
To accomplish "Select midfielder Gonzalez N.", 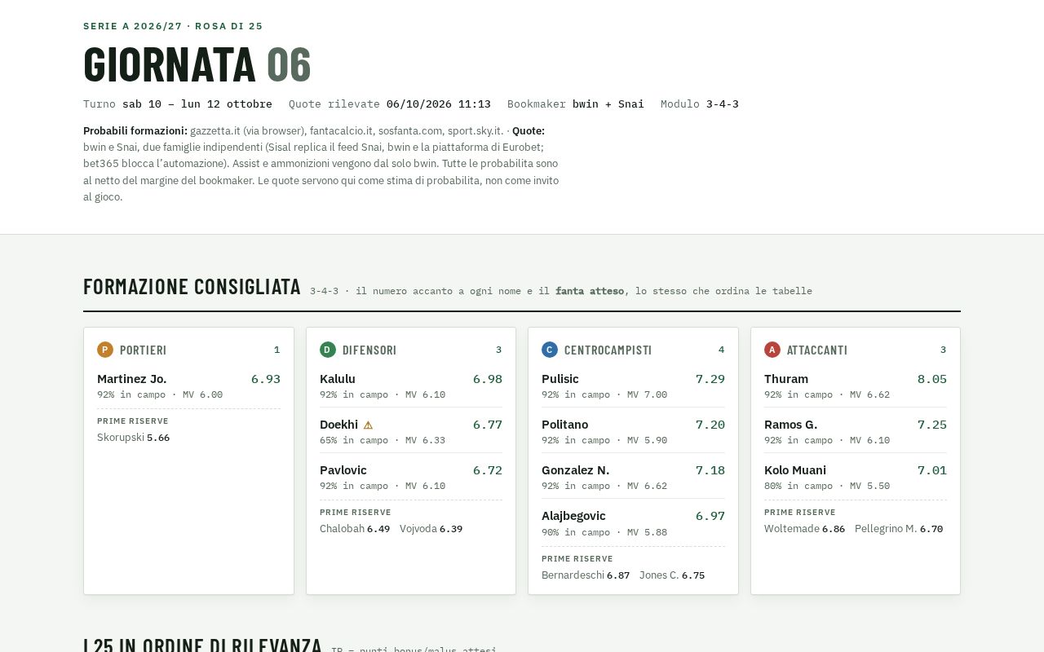I will [x=576, y=470].
